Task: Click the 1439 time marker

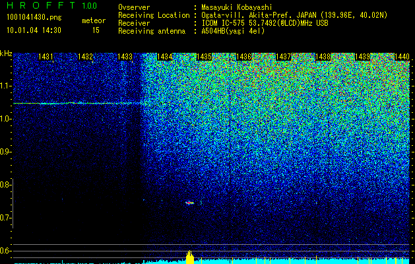Action: (363, 57)
